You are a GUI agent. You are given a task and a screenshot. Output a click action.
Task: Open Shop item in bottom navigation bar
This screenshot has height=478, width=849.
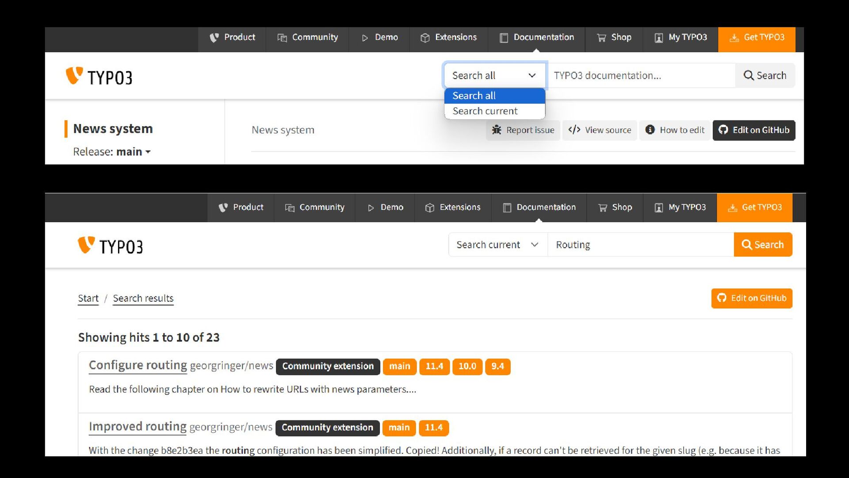[x=615, y=208]
